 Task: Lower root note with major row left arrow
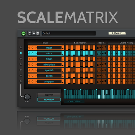(x=29, y=48)
